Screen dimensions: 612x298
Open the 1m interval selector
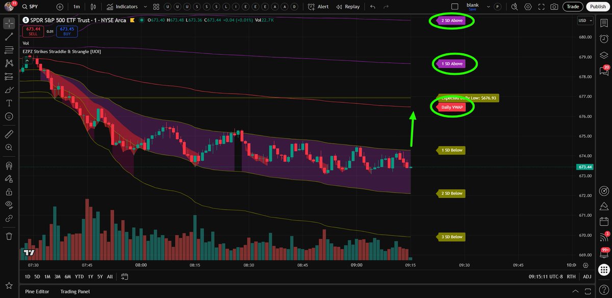coord(76,7)
